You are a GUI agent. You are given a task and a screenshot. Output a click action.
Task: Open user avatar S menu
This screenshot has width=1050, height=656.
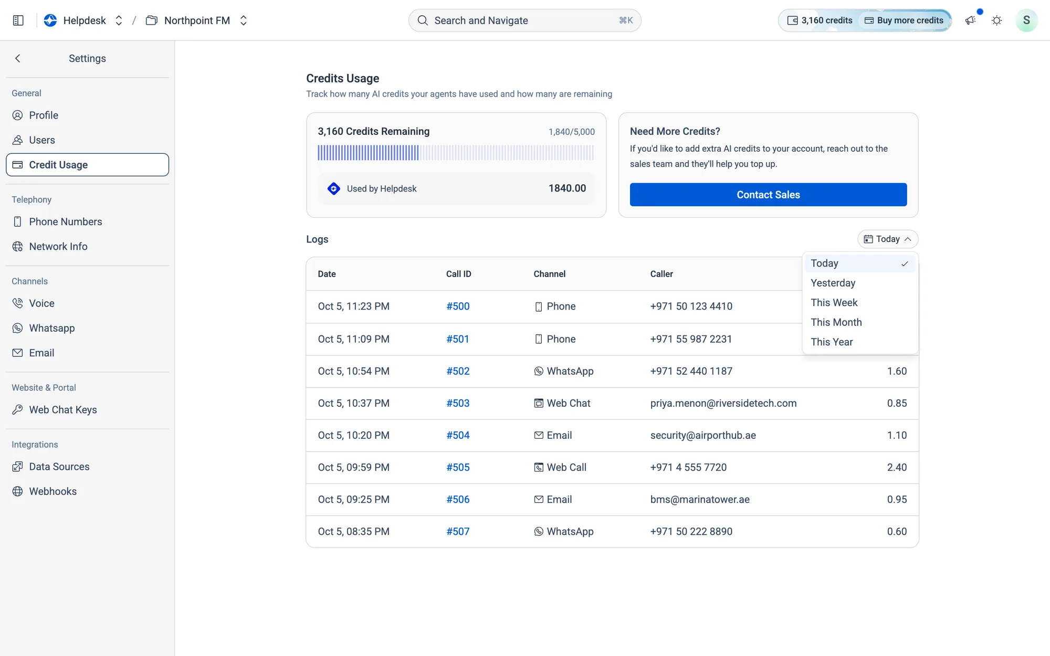click(x=1026, y=20)
